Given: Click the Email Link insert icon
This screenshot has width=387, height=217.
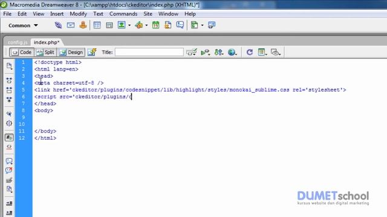Looking at the screenshot, I should [x=71, y=25].
